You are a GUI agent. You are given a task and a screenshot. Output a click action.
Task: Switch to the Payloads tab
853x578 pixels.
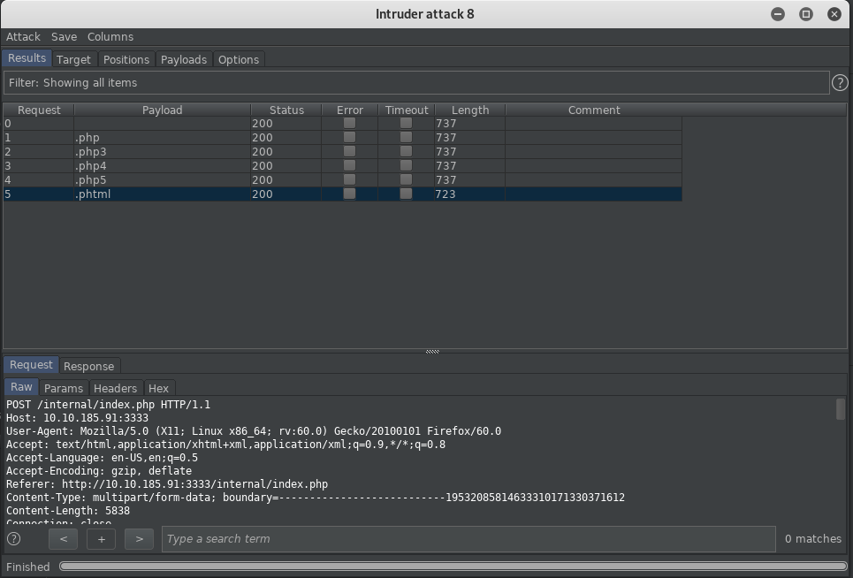184,59
